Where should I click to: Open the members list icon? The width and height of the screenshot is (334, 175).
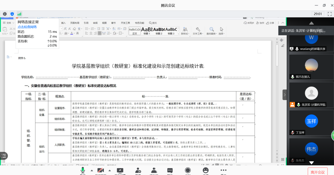pos(154,171)
